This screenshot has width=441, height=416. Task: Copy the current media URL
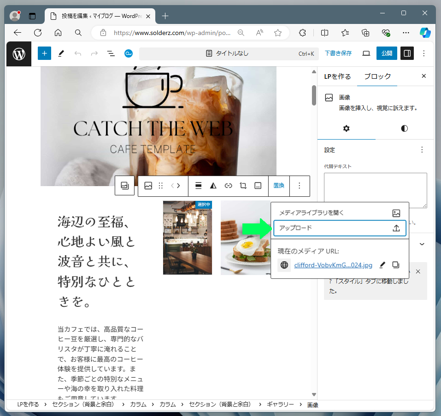(396, 265)
